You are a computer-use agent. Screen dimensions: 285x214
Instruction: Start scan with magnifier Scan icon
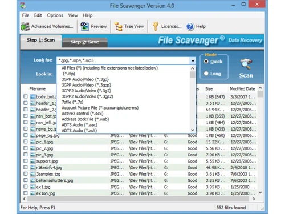click(x=246, y=64)
